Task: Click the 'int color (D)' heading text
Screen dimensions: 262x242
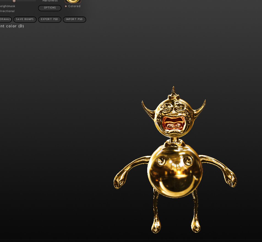Action: pyautogui.click(x=12, y=26)
